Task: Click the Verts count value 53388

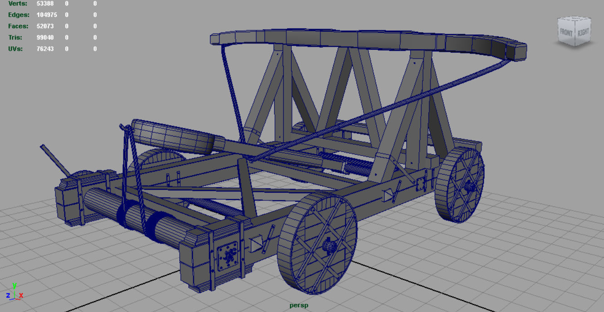Action: coord(45,4)
